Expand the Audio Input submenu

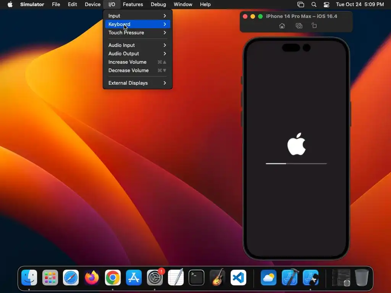137,45
